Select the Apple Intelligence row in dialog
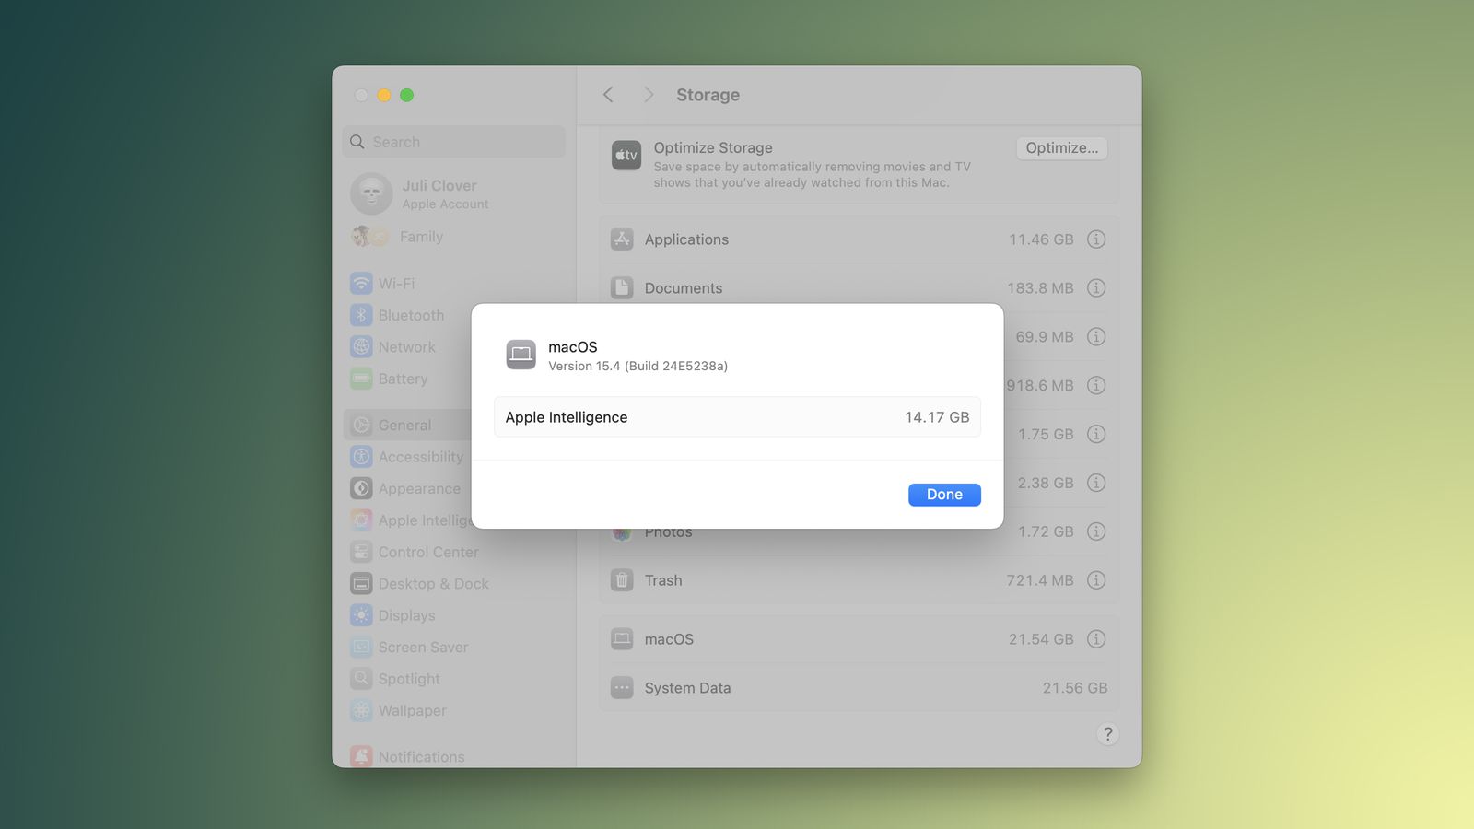 (x=737, y=417)
